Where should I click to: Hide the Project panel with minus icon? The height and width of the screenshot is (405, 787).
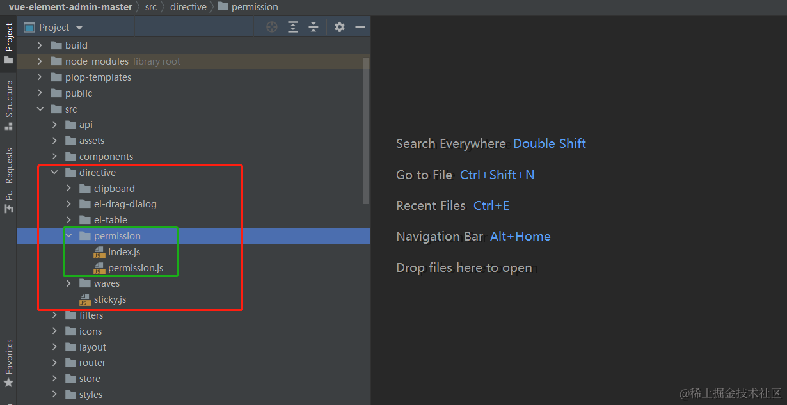coord(360,27)
